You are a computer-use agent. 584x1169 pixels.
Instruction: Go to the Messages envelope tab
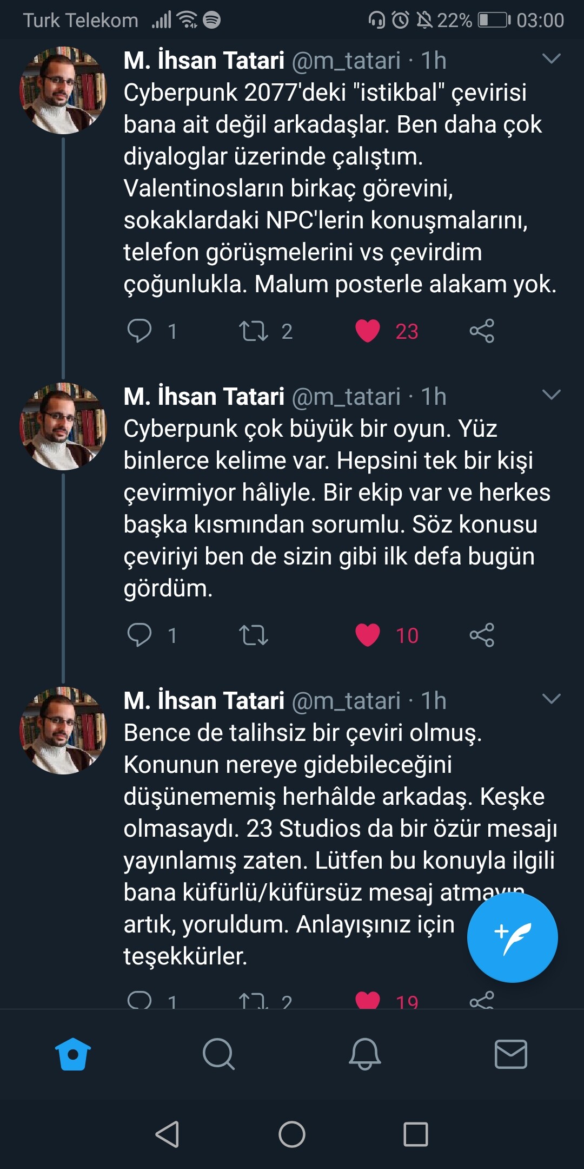tap(511, 1054)
